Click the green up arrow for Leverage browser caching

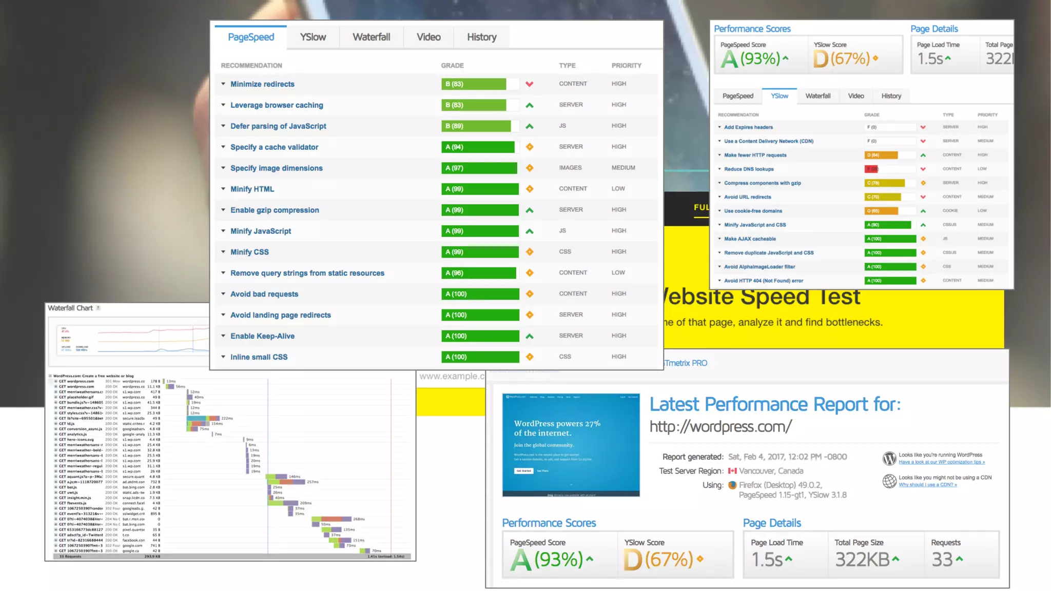click(x=530, y=105)
